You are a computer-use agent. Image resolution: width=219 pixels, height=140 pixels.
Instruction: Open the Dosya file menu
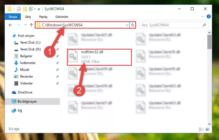[13, 17]
